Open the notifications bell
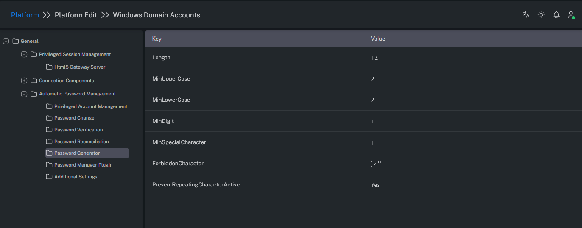Image resolution: width=582 pixels, height=228 pixels. pos(556,15)
